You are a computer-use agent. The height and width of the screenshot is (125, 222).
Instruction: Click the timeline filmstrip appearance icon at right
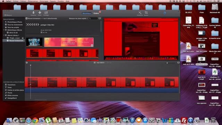[178, 62]
